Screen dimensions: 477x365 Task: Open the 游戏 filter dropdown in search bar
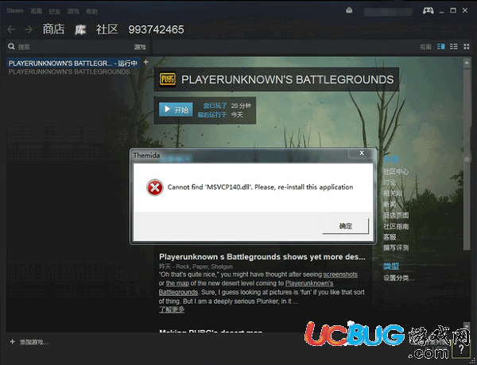click(140, 47)
